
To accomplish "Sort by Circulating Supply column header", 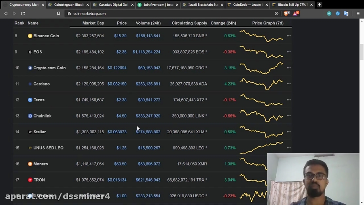I will click(189, 23).
